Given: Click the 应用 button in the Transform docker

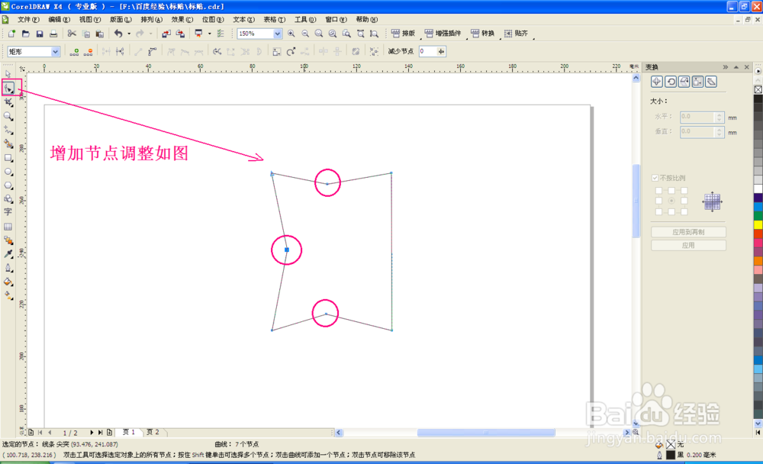Looking at the screenshot, I should click(x=688, y=246).
